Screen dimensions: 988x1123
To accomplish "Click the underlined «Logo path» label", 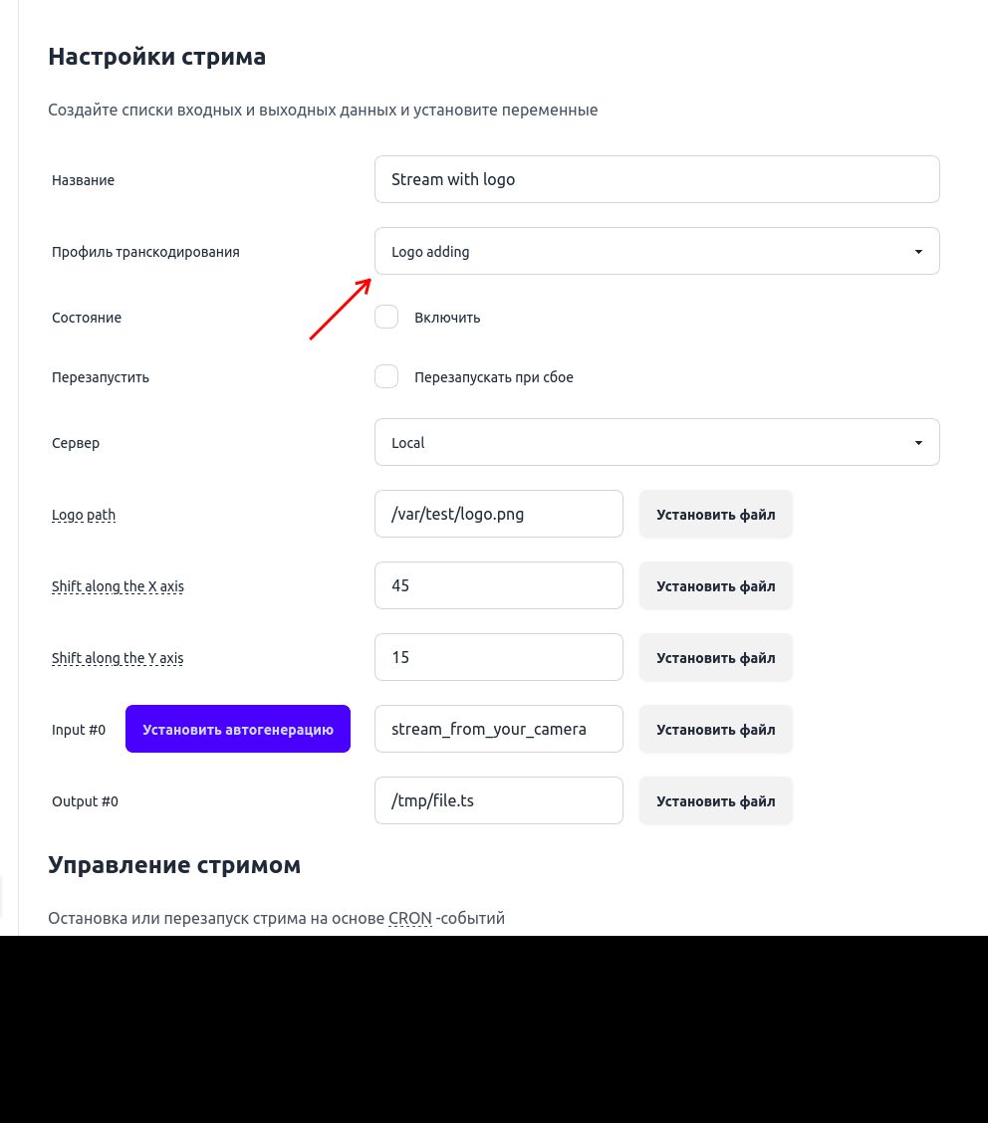I will (84, 514).
